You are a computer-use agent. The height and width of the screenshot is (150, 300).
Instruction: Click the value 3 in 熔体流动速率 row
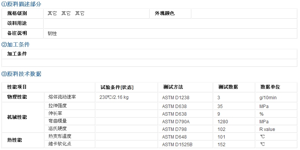tap(219, 98)
